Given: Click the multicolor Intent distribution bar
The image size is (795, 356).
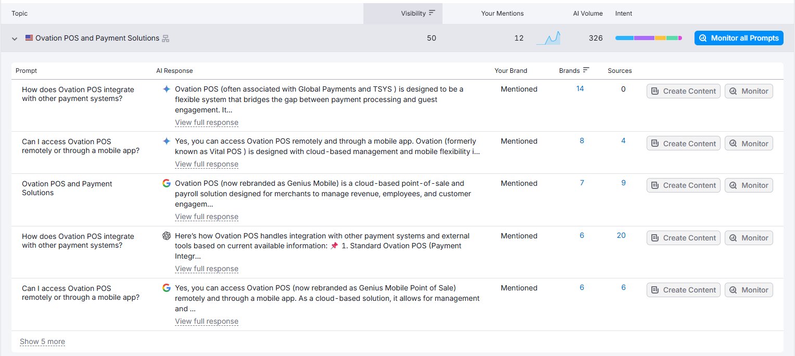Looking at the screenshot, I should click(x=648, y=38).
